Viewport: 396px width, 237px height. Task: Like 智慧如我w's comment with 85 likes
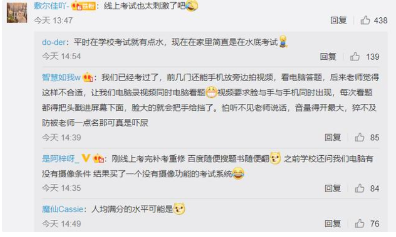click(359, 137)
